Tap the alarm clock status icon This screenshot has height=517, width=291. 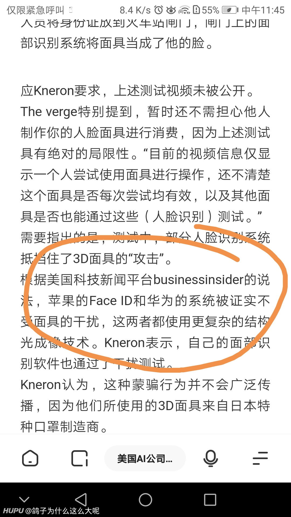[x=159, y=10]
